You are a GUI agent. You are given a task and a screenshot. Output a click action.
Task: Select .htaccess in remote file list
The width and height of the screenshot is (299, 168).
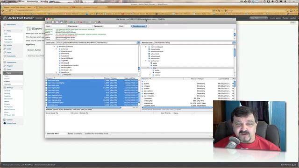(x=148, y=98)
